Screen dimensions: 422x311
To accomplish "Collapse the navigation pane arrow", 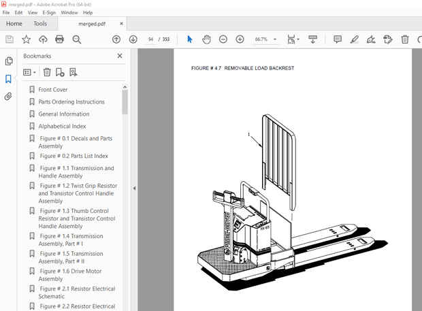I will point(134,189).
